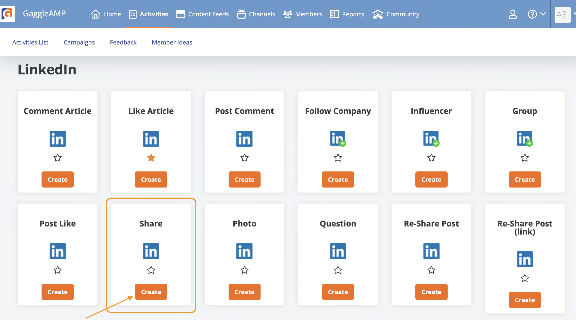The height and width of the screenshot is (320, 576).
Task: Favorite the Post Like activity star
Action: pyautogui.click(x=58, y=270)
